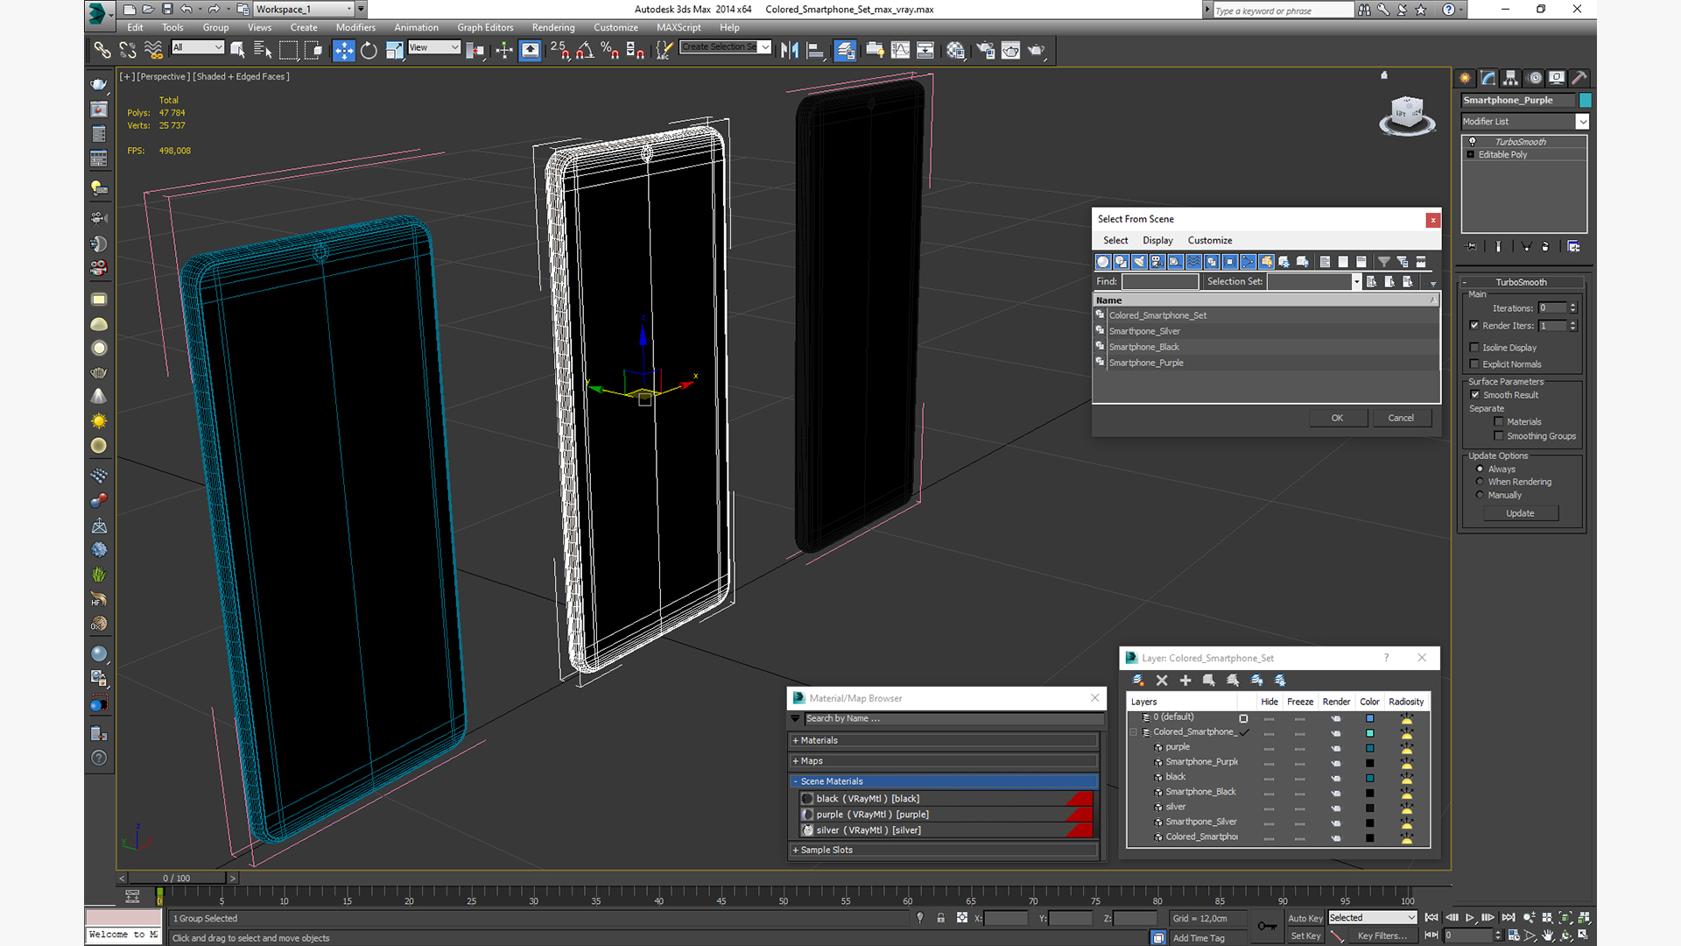Select the Always update radio button
This screenshot has width=1681, height=946.
[x=1481, y=469]
